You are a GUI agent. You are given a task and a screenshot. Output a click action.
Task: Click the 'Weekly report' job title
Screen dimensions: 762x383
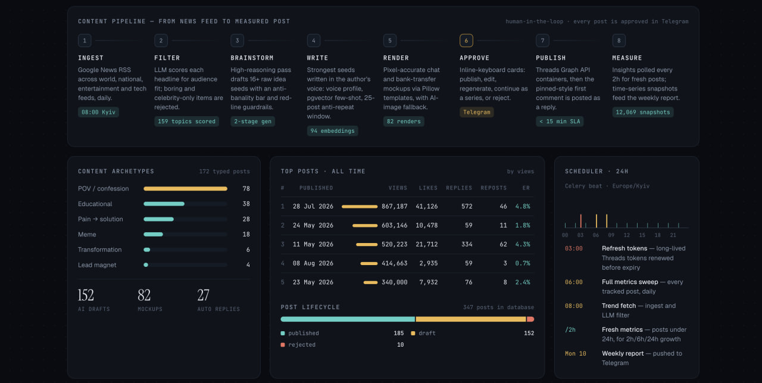pyautogui.click(x=623, y=354)
